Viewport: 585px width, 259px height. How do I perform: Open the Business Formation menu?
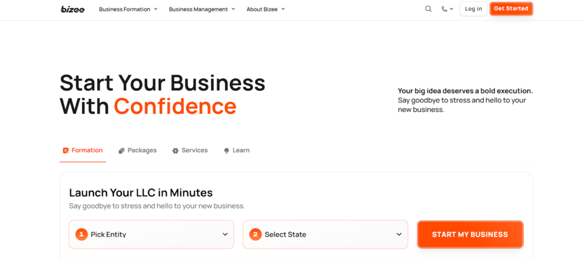(128, 9)
